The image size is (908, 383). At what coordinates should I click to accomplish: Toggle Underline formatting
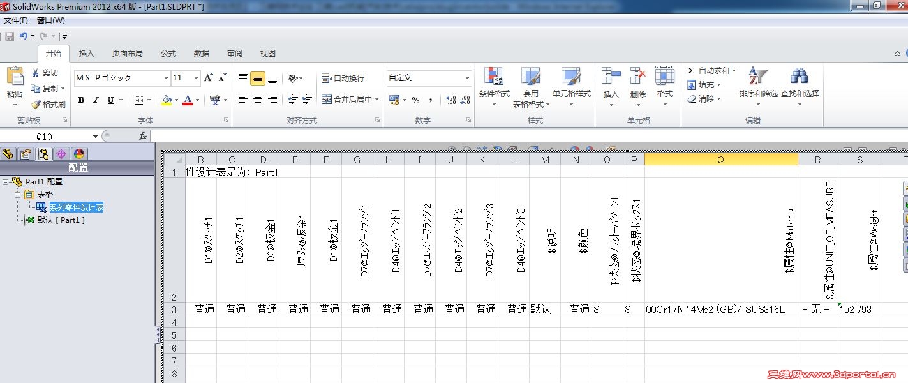110,100
